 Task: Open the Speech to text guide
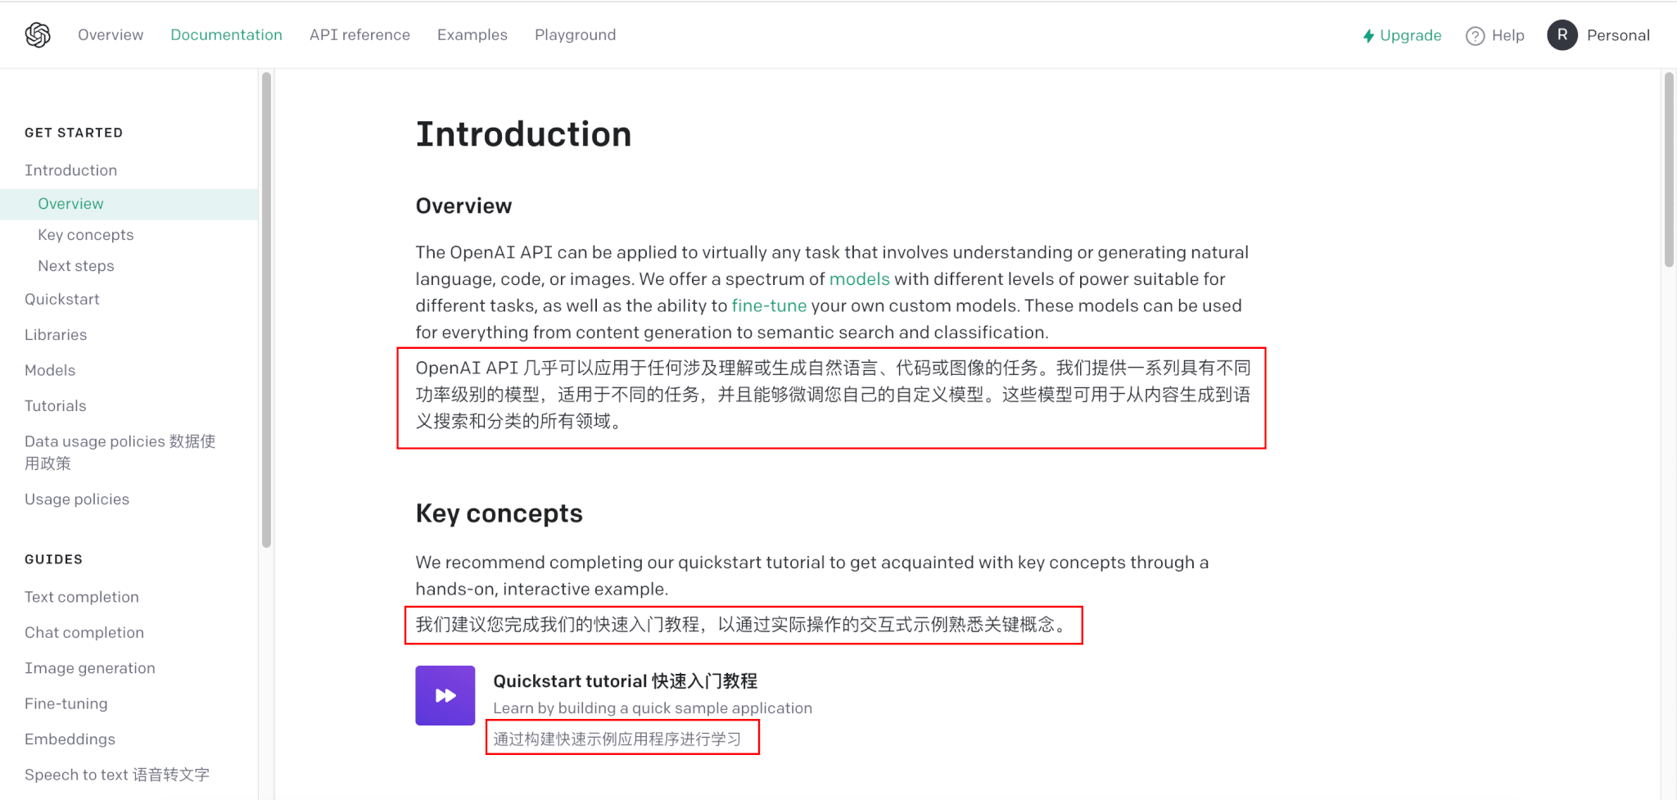click(x=117, y=775)
